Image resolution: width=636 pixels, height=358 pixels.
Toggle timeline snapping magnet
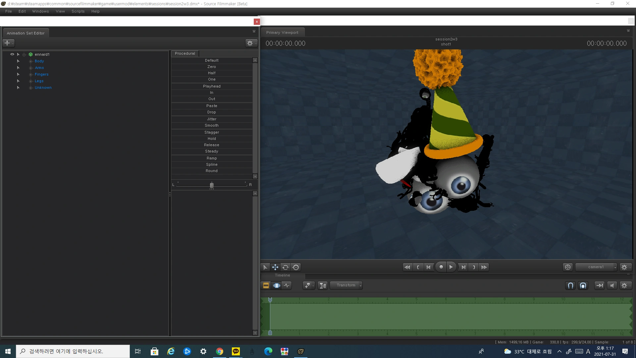click(570, 285)
